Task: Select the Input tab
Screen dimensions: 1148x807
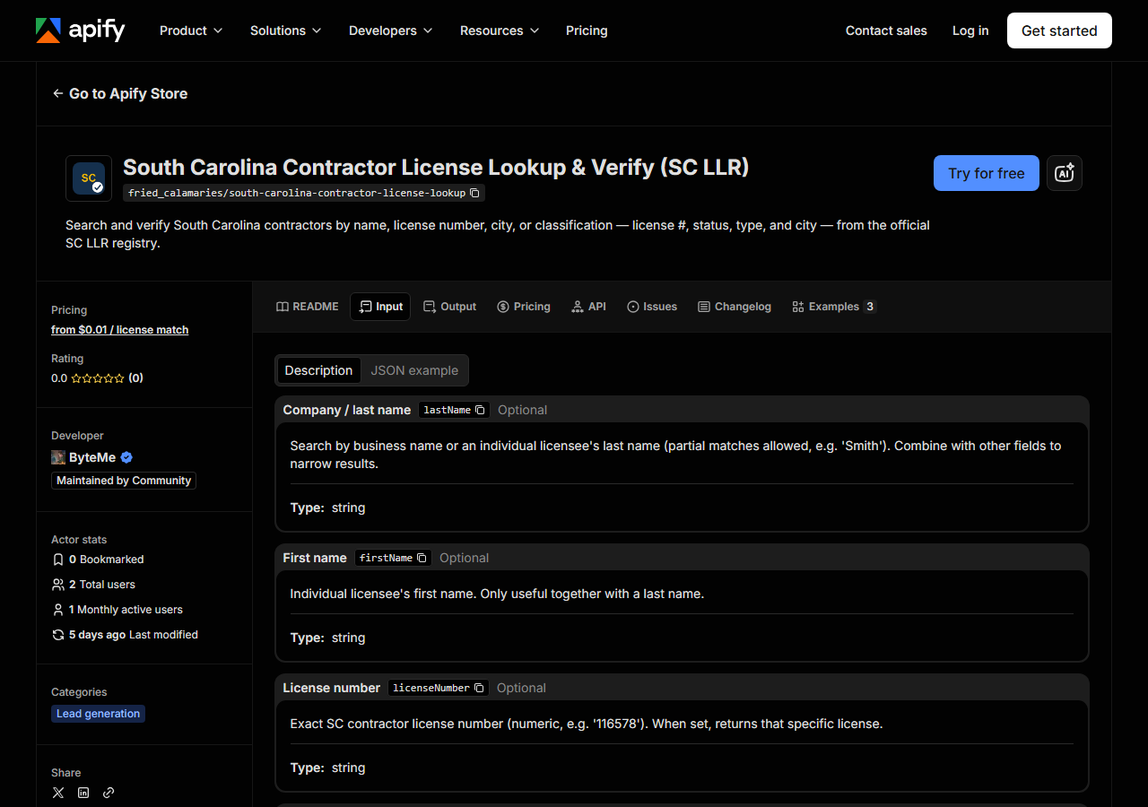Action: [380, 307]
